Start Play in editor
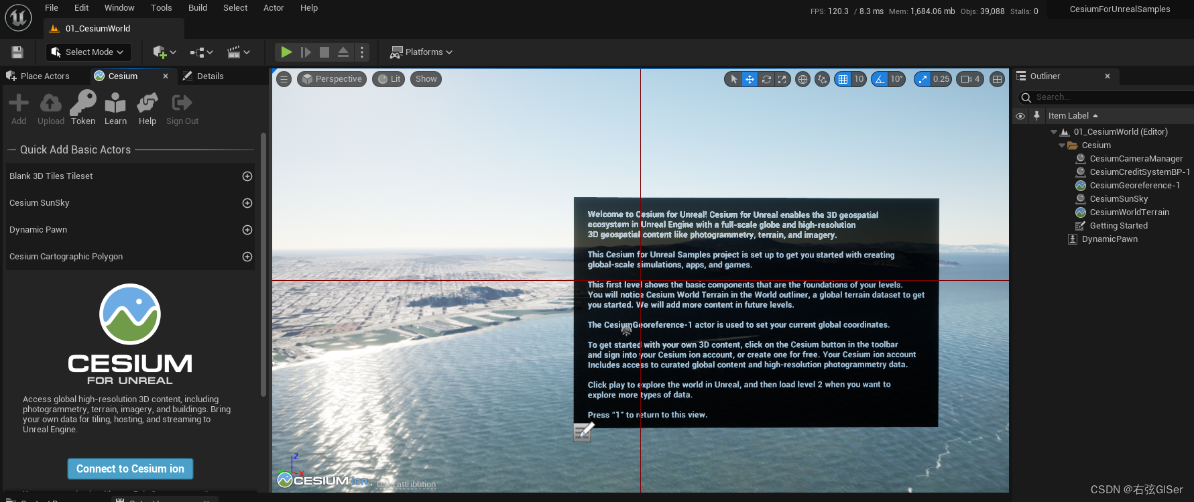 pos(286,52)
